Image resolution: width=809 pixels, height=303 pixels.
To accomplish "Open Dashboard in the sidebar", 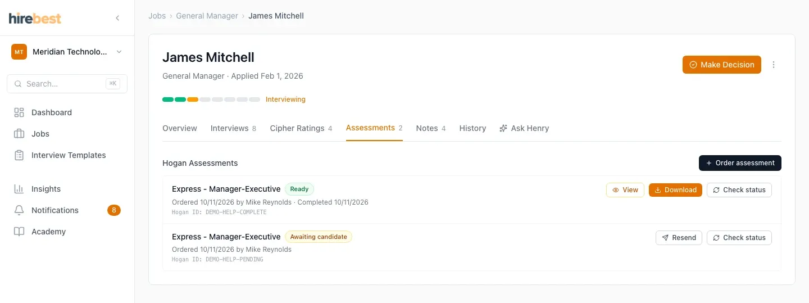I will click(67, 112).
